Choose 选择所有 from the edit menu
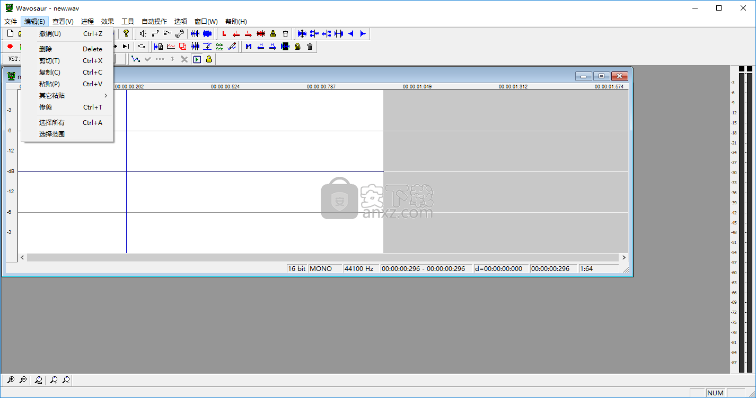Viewport: 756px width, 398px height. [67, 122]
